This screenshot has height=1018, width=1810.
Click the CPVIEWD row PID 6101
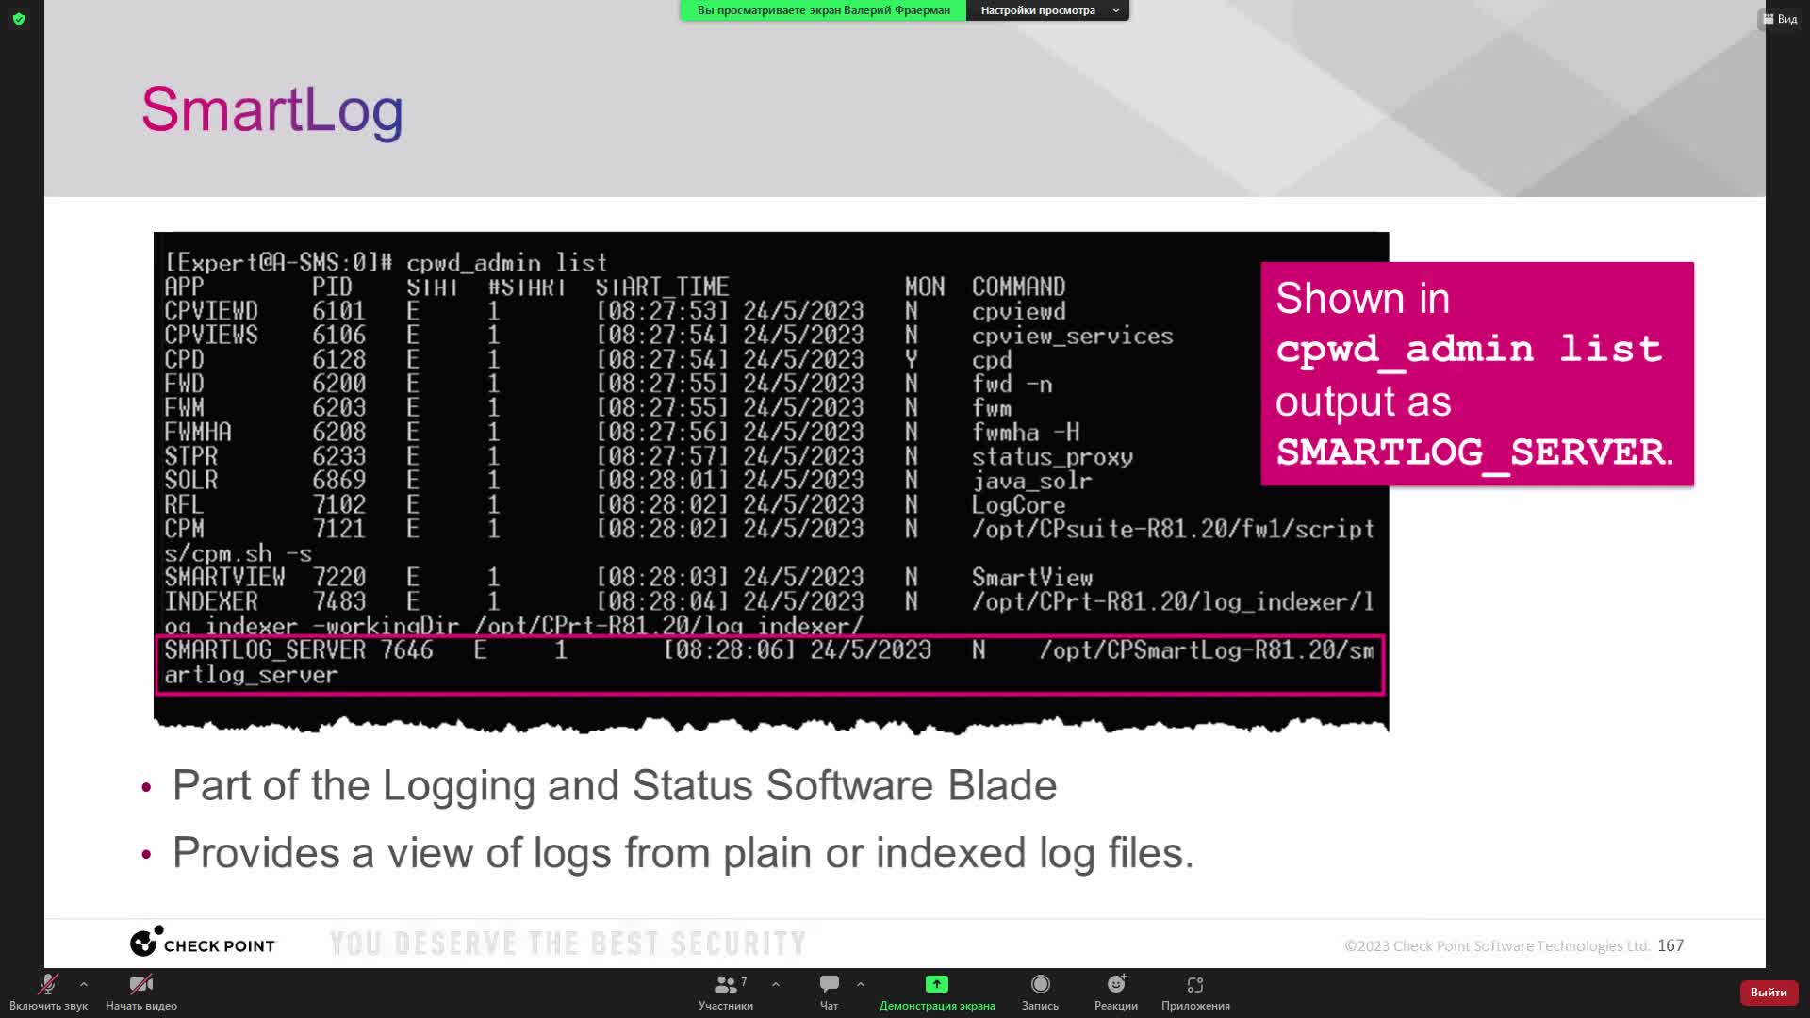coord(338,312)
